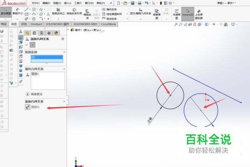This screenshot has width=250, height=167.
Task: Collapse the 现有几何关系 section
Action: click(64, 69)
